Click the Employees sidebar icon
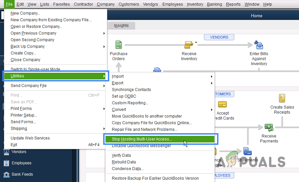Screen dimensions: 299x182 pyautogui.click(x=6, y=163)
